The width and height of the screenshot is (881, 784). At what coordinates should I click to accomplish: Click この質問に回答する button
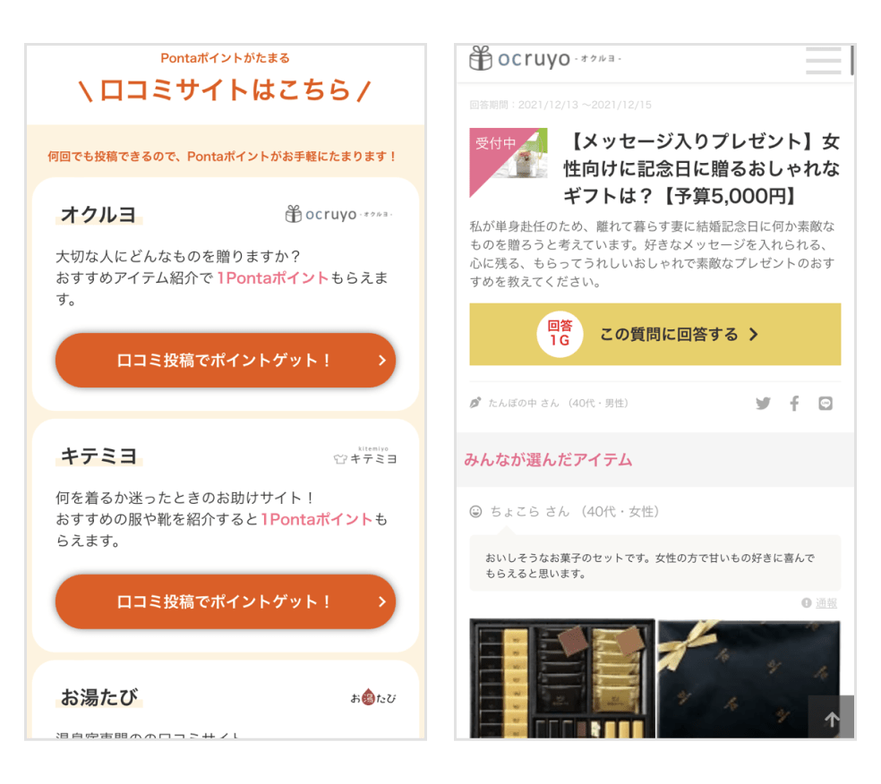point(655,334)
